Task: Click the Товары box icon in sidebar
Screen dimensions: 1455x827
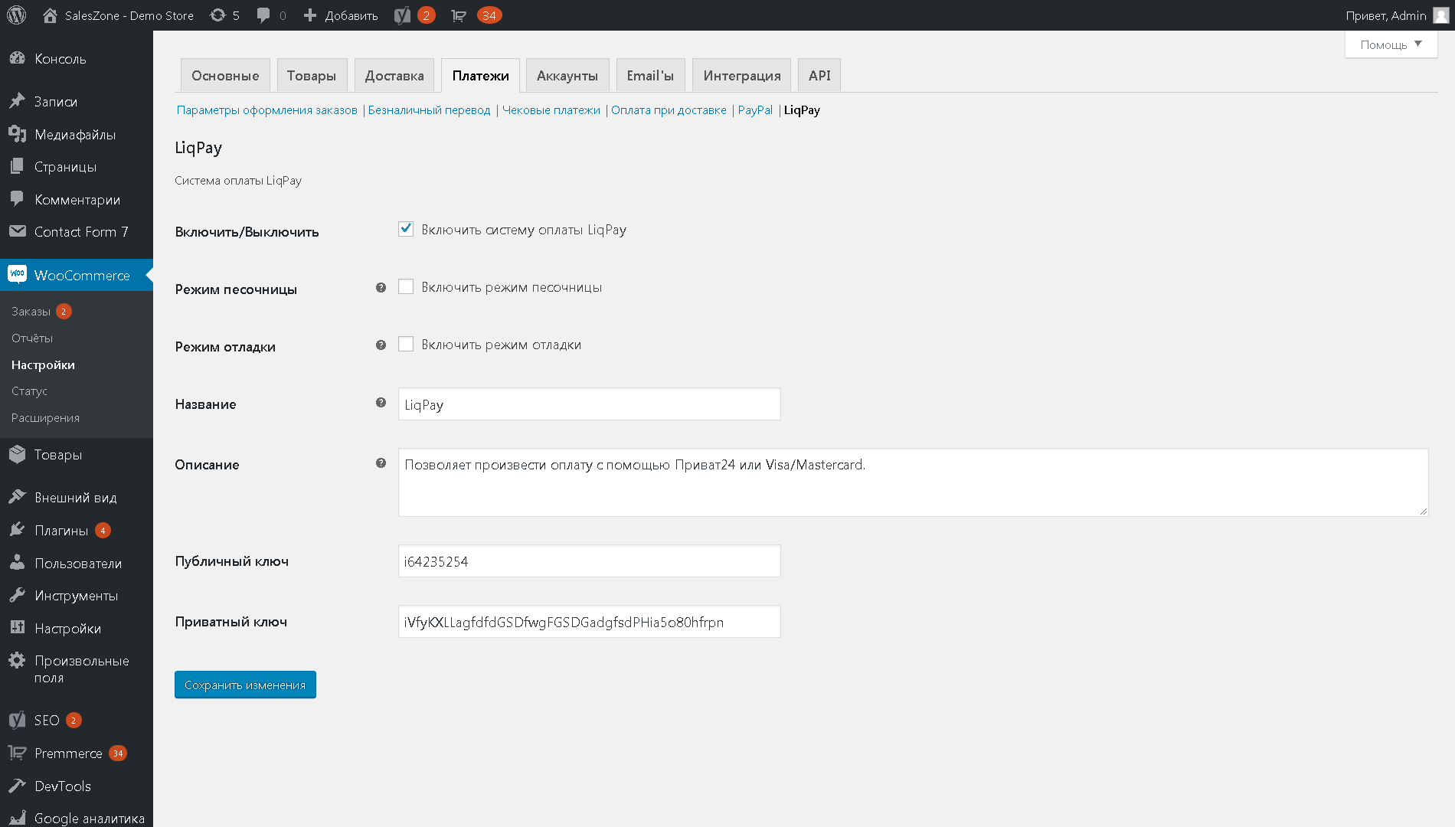Action: pos(17,455)
